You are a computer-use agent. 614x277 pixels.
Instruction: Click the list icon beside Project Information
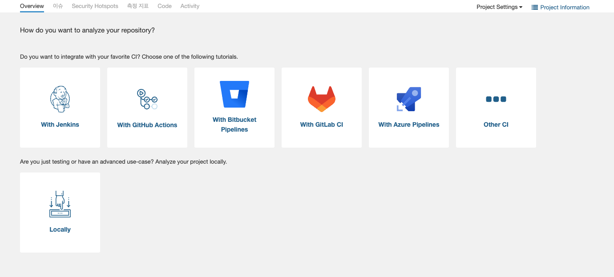coord(535,8)
